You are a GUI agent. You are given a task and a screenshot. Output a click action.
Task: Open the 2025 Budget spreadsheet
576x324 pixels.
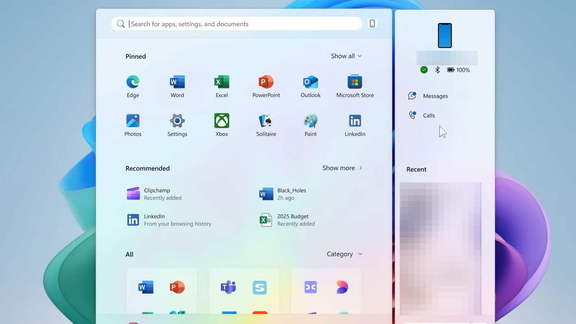(287, 220)
